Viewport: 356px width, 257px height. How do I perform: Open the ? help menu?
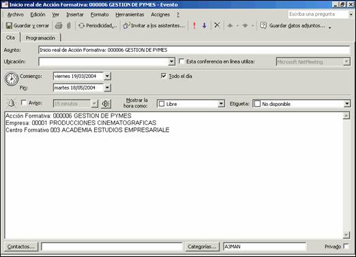[x=178, y=14]
